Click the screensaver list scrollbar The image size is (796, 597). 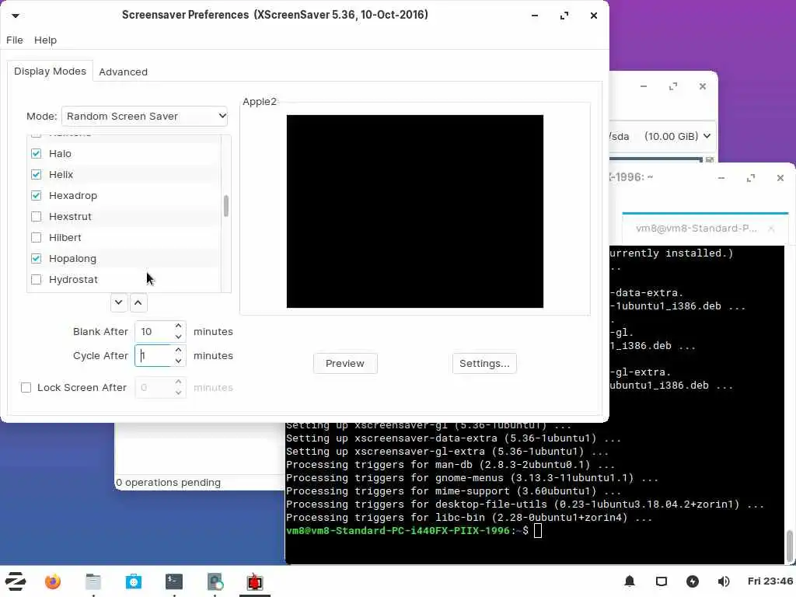(x=226, y=205)
